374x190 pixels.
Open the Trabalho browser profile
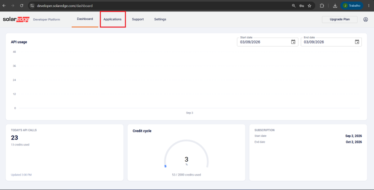(x=352, y=6)
